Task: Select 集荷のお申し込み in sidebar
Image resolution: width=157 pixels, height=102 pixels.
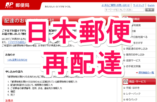Action: [x=135, y=55]
